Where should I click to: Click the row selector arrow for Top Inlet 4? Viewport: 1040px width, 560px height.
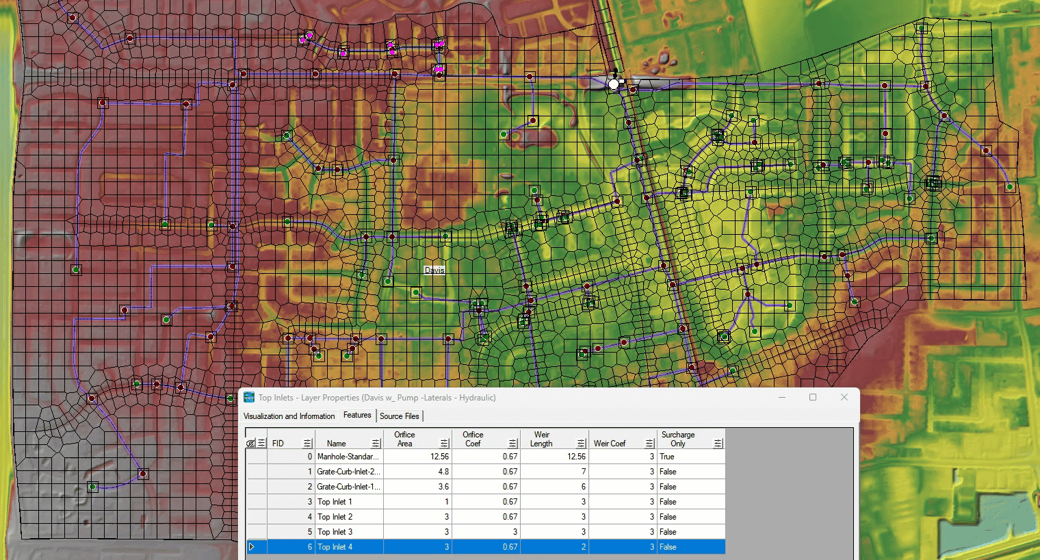pos(252,547)
